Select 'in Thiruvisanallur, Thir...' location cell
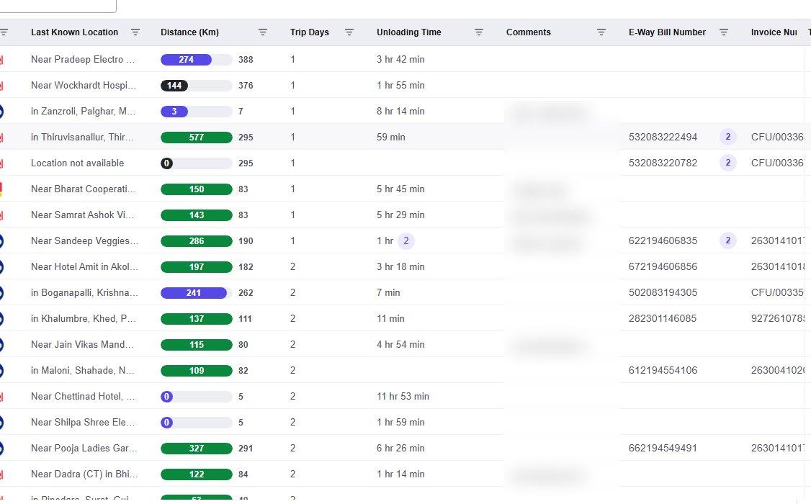 82,137
